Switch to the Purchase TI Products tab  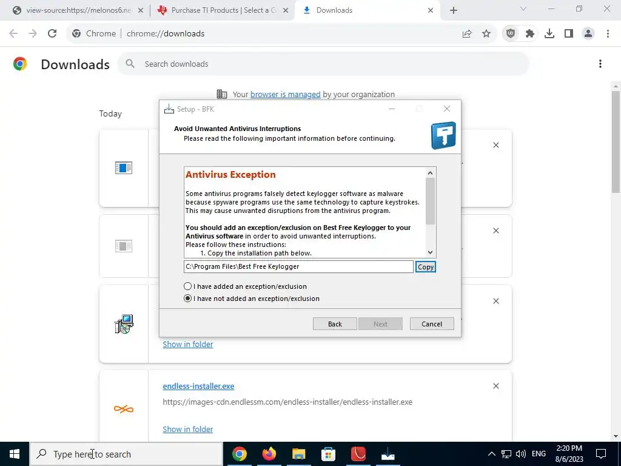[224, 10]
